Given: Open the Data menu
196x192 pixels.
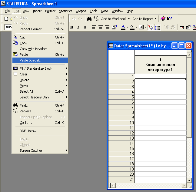Looking at the screenshot, I should point(105,11).
